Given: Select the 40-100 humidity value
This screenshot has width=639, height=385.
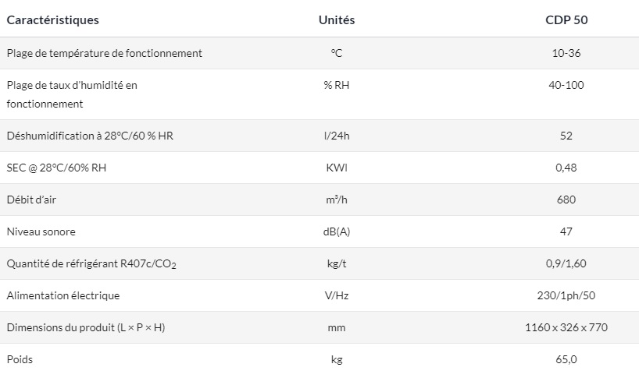Looking at the screenshot, I should 566,85.
